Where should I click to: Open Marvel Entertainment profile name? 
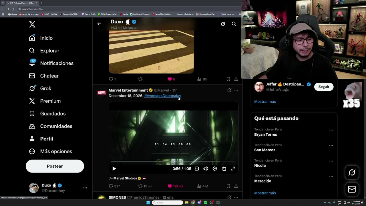[128, 90]
